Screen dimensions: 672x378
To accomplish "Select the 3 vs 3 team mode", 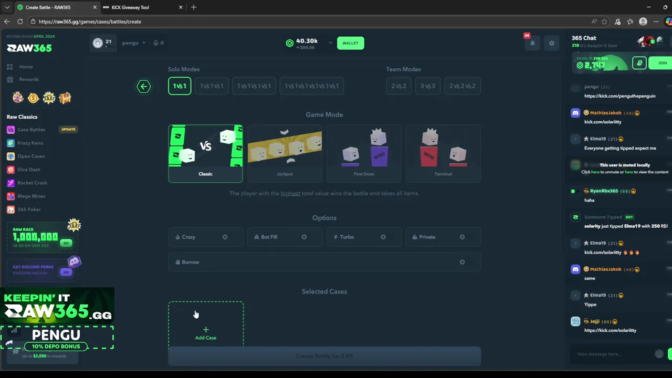I will click(x=427, y=86).
